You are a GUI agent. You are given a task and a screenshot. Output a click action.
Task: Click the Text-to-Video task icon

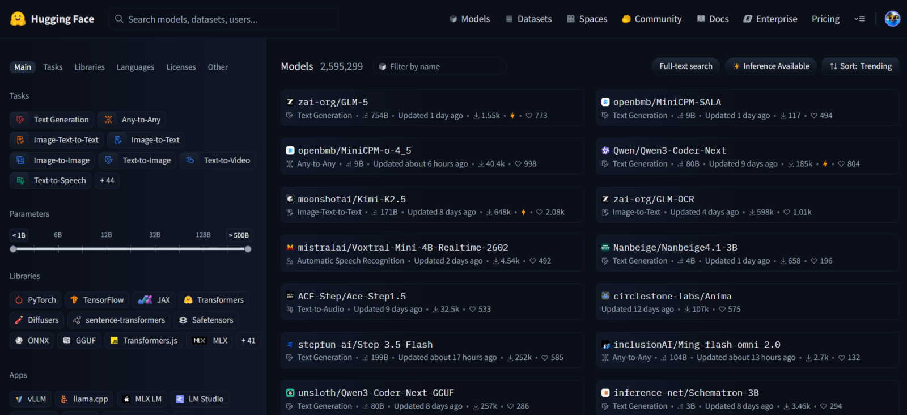point(190,160)
